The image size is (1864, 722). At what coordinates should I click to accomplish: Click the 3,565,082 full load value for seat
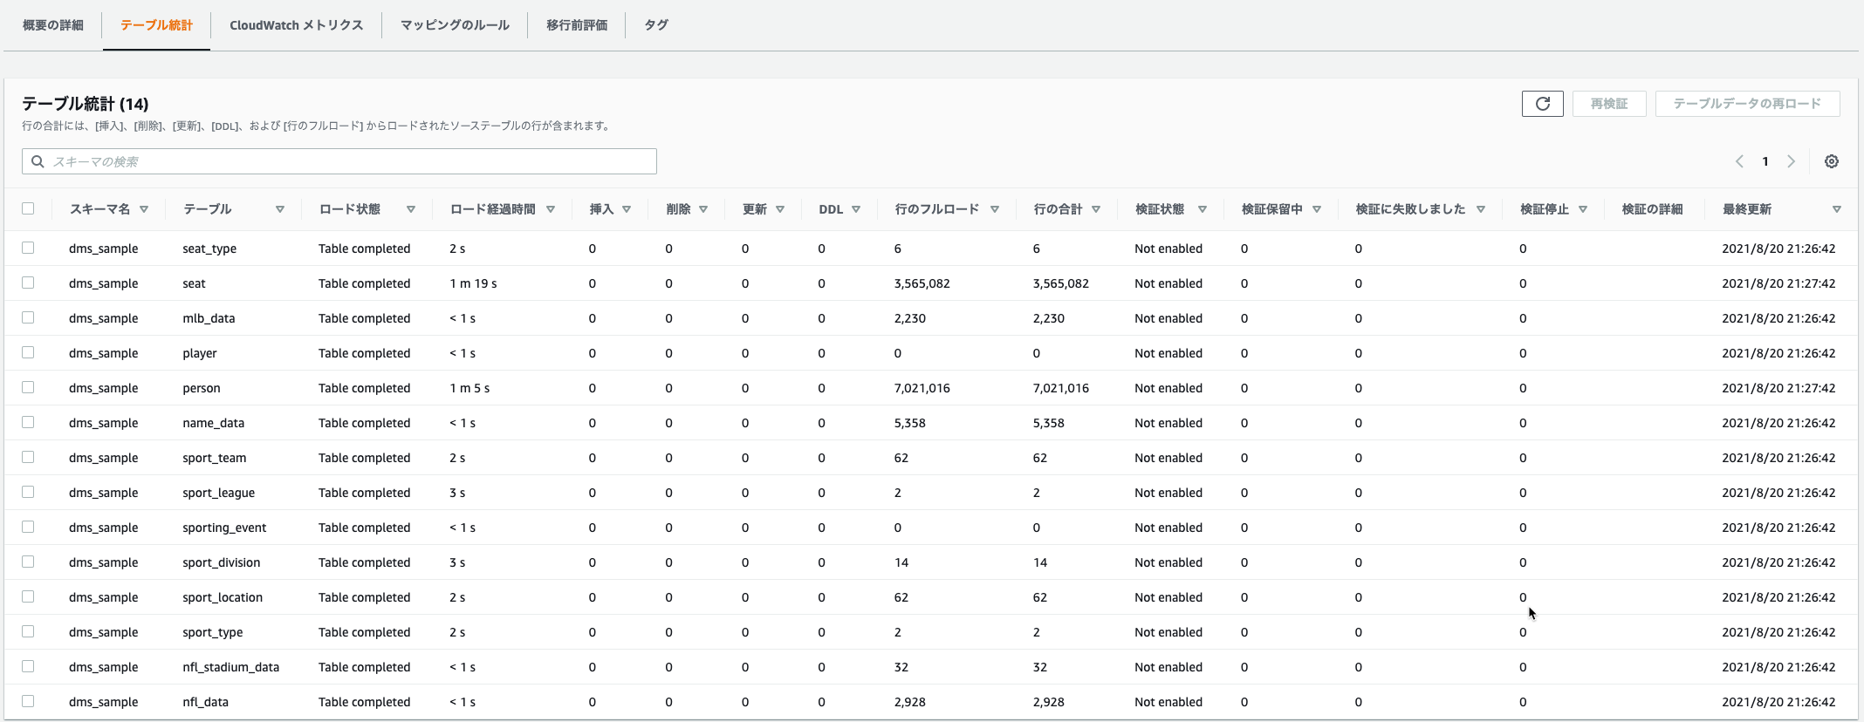point(922,283)
